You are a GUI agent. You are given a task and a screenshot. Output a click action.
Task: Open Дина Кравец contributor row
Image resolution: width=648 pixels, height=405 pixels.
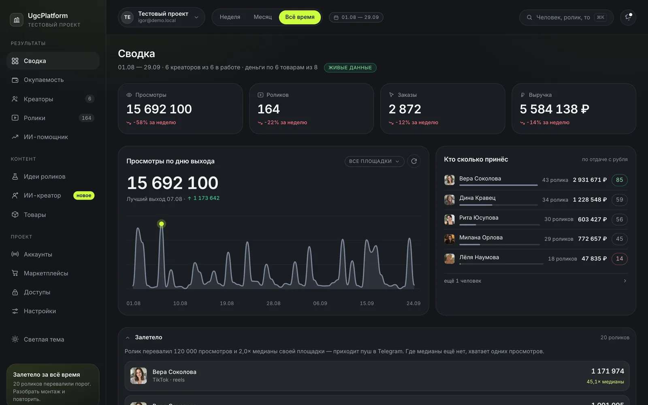[536, 200]
